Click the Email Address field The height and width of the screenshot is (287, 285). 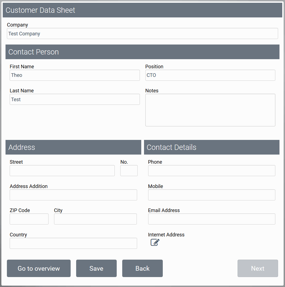coord(212,219)
